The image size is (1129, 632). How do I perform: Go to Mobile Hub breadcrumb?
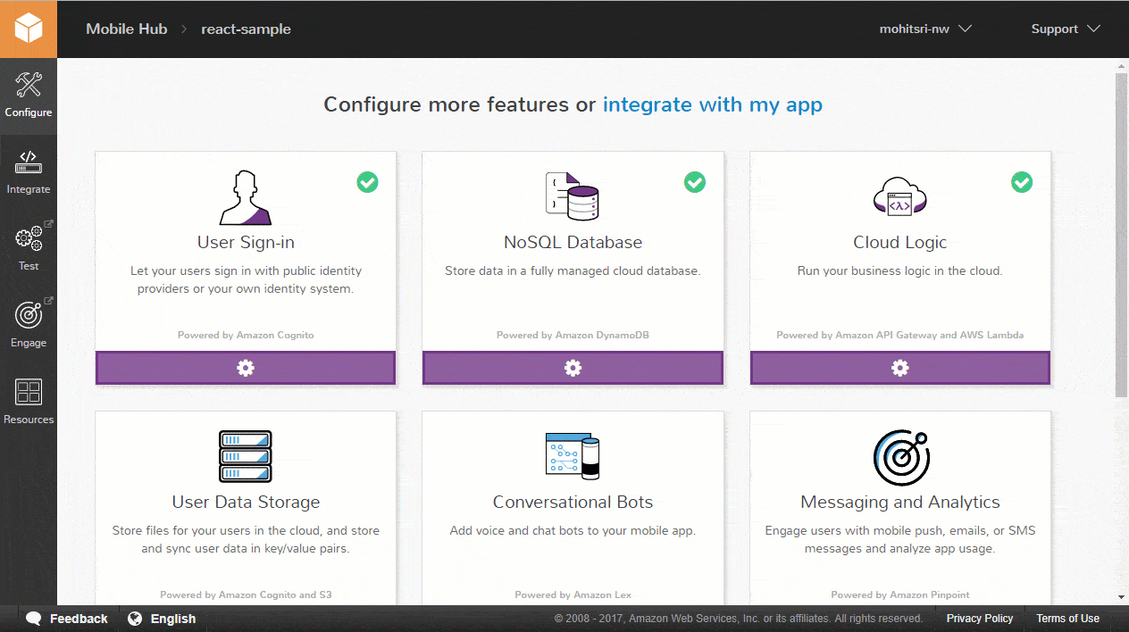point(126,29)
